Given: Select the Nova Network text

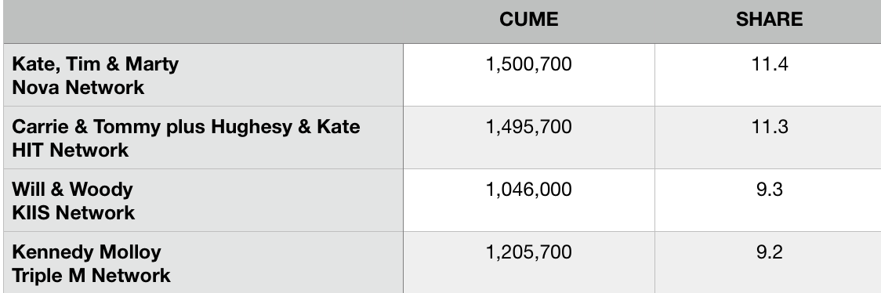Looking at the screenshot, I should click(78, 88).
